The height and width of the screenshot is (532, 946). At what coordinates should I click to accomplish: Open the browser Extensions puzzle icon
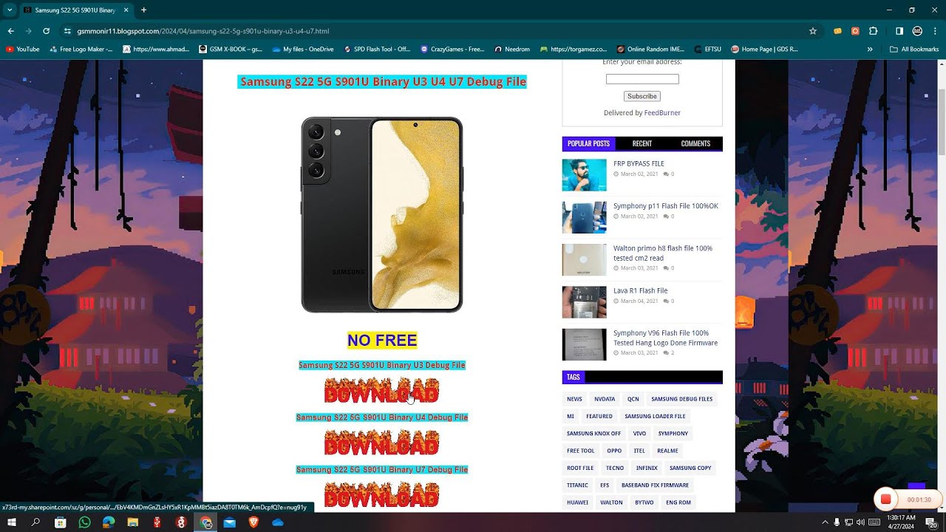pyautogui.click(x=874, y=31)
